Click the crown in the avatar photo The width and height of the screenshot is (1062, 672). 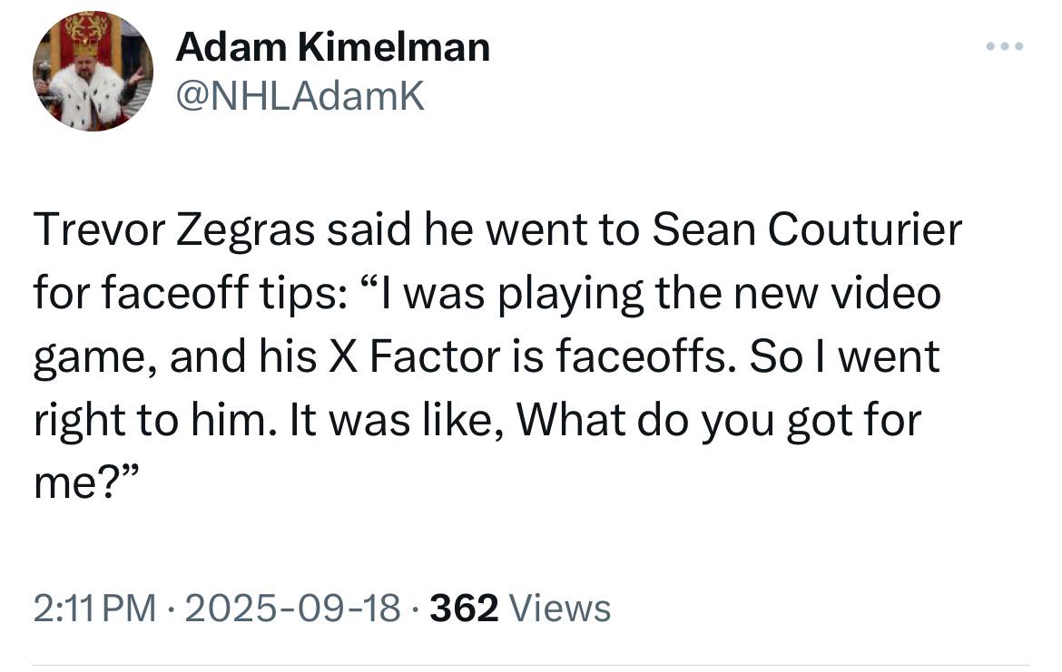[x=86, y=49]
